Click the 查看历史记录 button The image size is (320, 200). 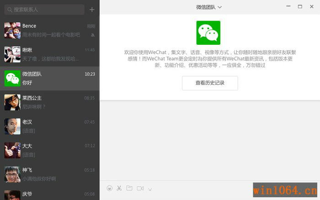(210, 83)
